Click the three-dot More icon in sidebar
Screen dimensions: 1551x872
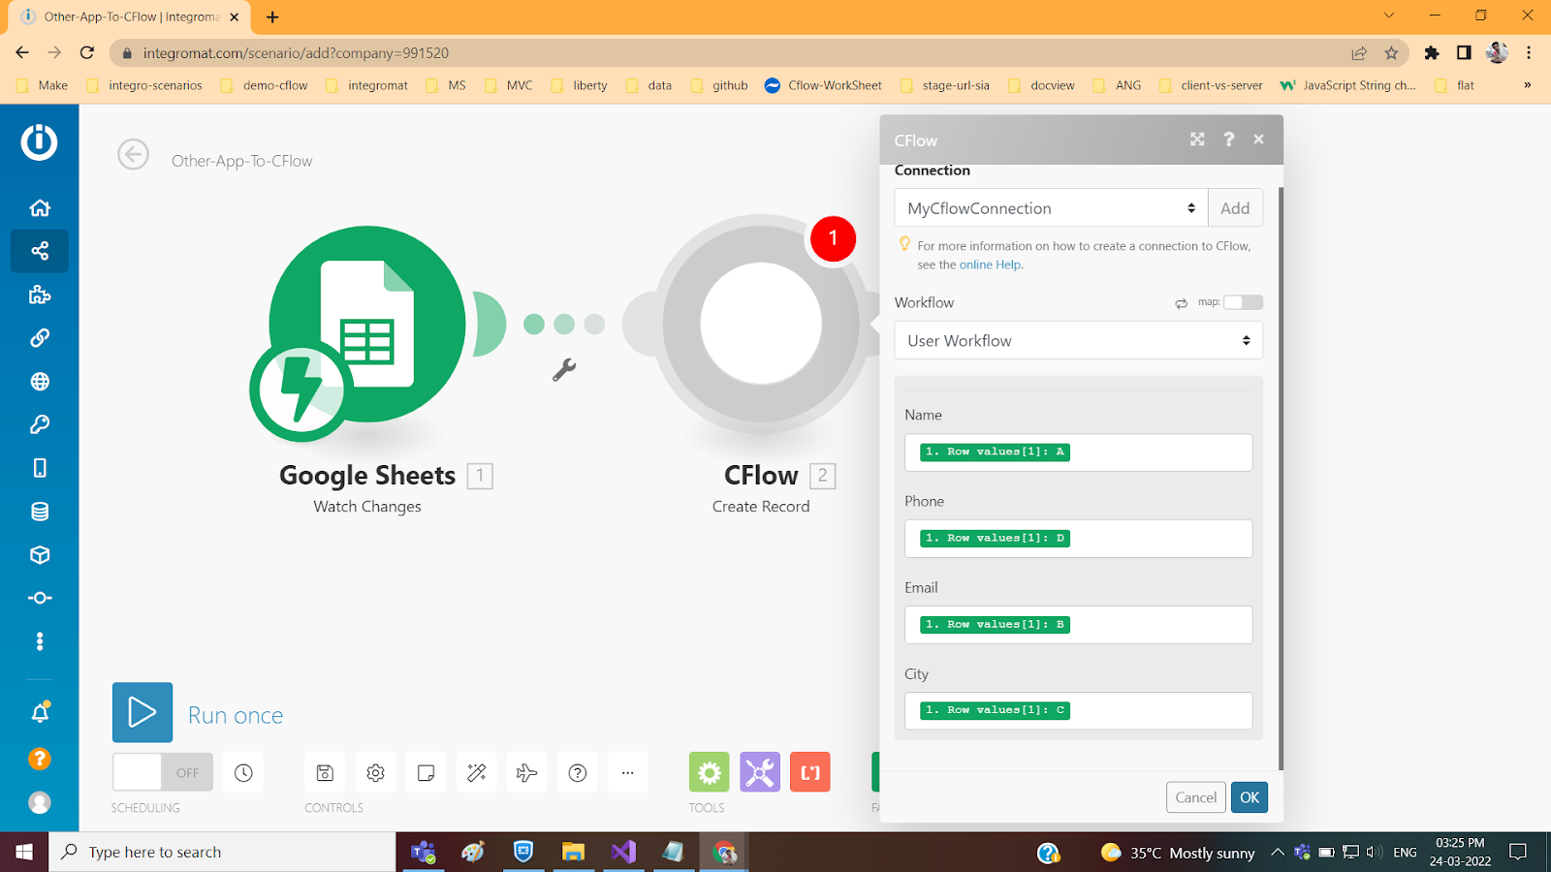40,641
